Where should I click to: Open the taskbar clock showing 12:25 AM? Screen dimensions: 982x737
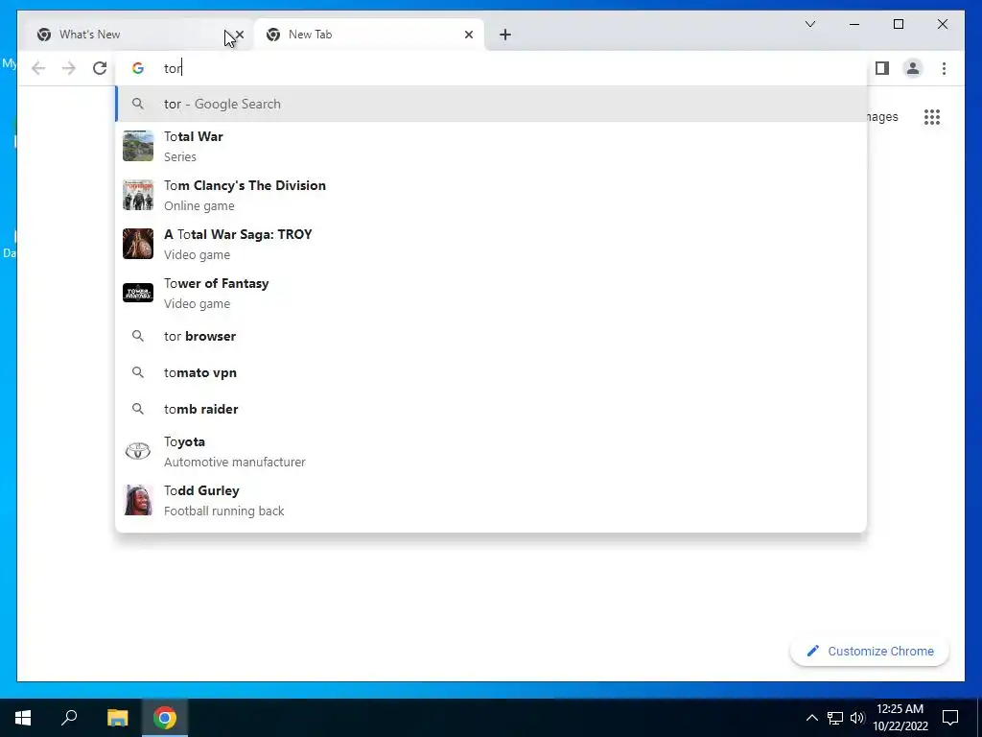(900, 718)
